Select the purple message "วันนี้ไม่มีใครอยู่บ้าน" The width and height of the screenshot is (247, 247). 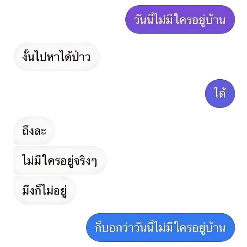(x=180, y=19)
